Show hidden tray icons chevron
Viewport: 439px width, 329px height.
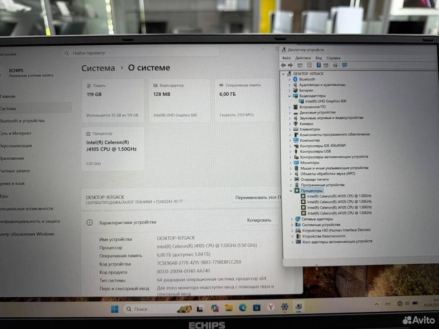[x=377, y=304]
